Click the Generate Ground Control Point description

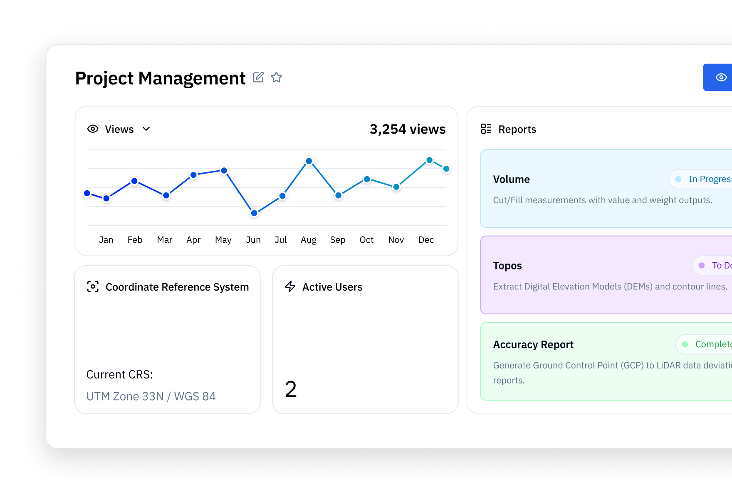coord(612,373)
